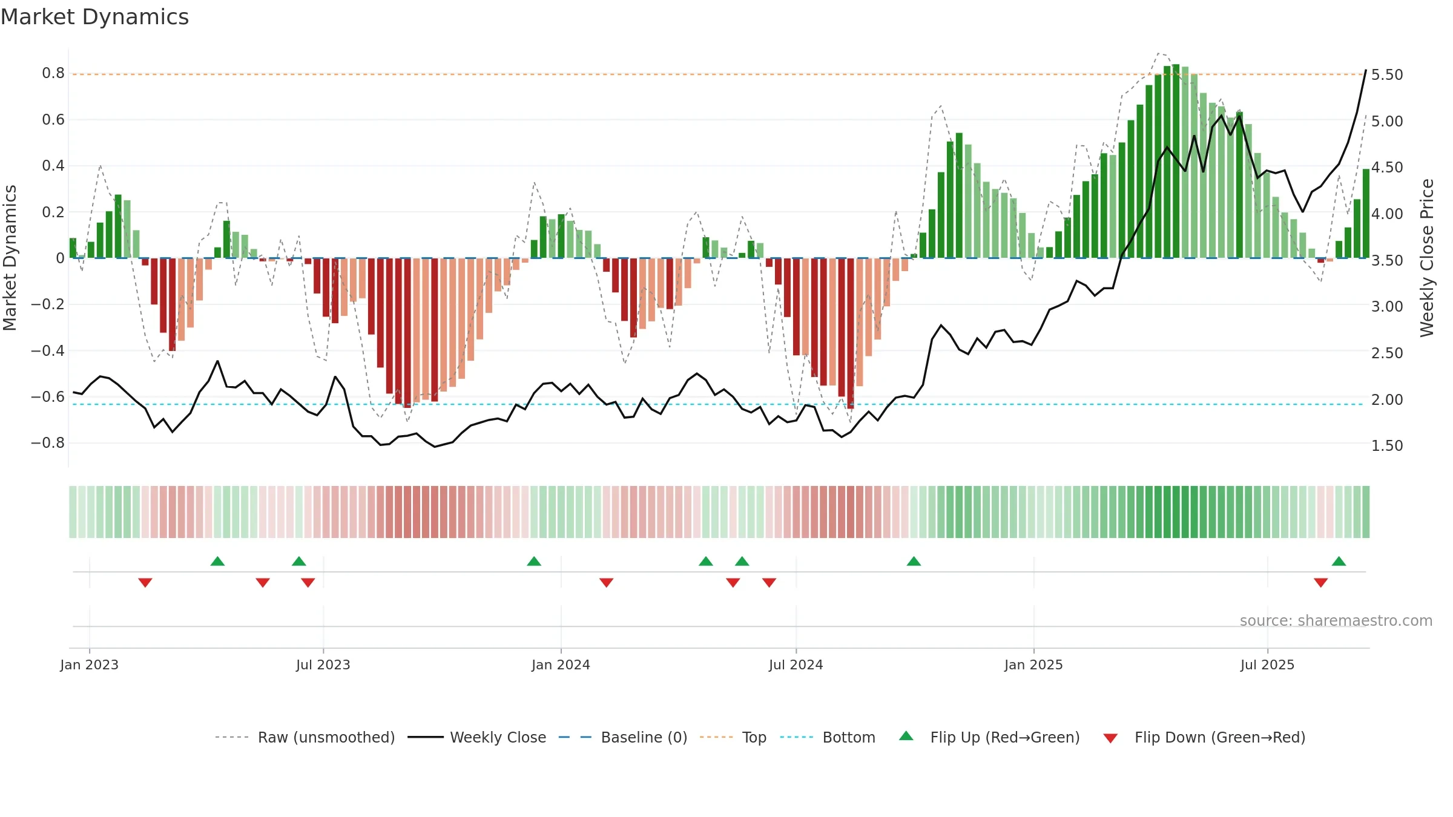The width and height of the screenshot is (1453, 817).
Task: Click the −0.4 tick on the left axis
Action: (x=48, y=350)
